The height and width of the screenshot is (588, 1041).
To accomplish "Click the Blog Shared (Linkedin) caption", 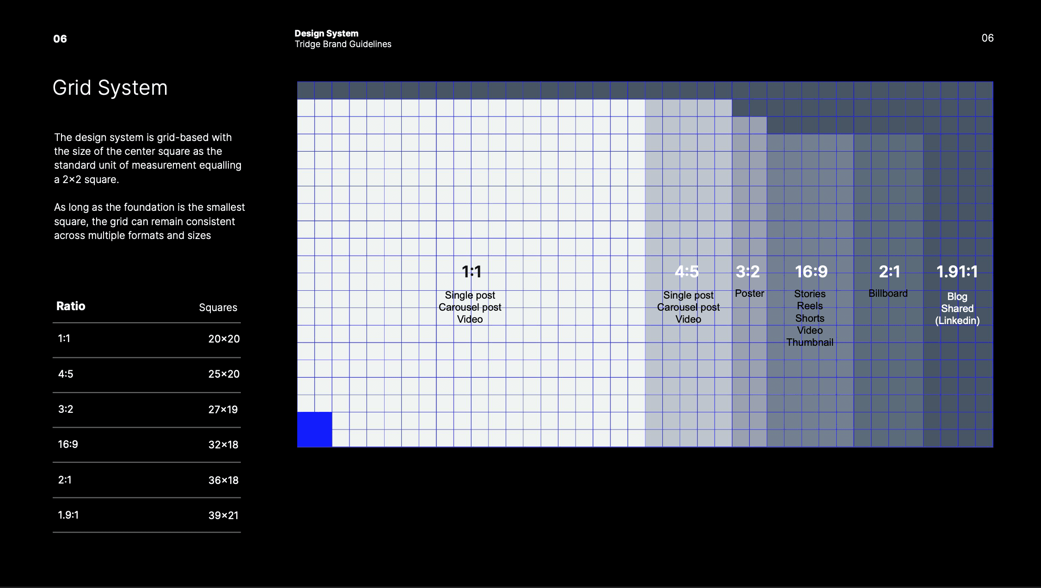I will coord(957,308).
